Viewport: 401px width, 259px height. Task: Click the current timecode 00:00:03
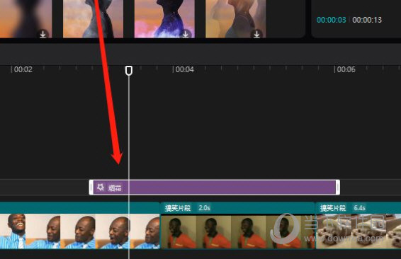[331, 20]
